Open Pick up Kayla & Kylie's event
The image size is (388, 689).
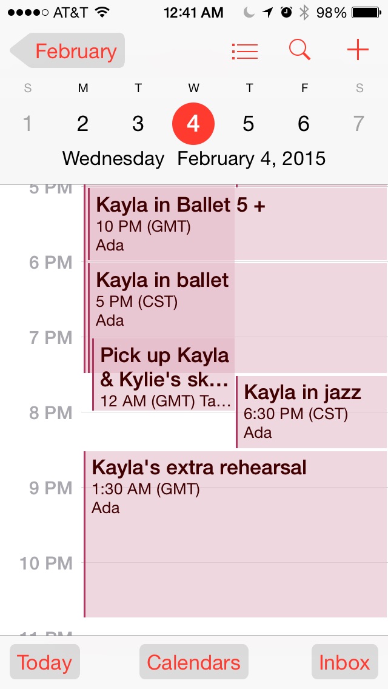164,376
